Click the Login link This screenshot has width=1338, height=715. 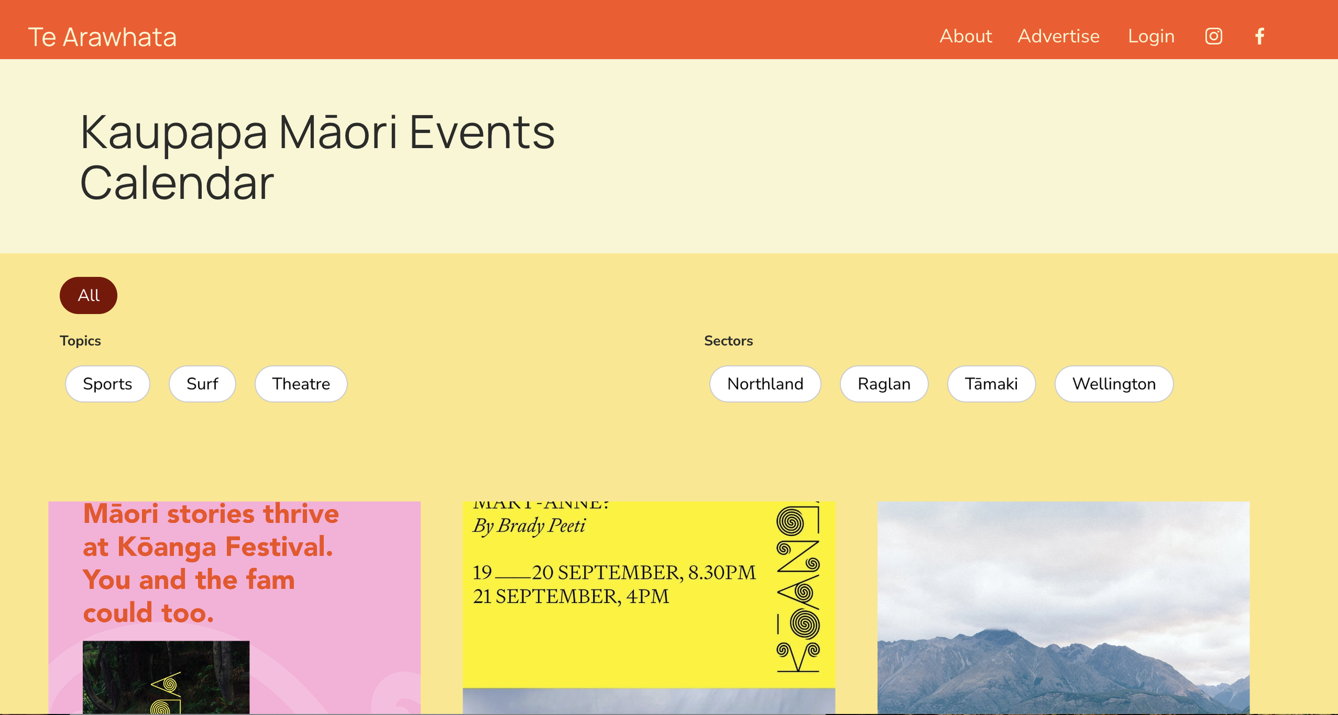pos(1151,36)
